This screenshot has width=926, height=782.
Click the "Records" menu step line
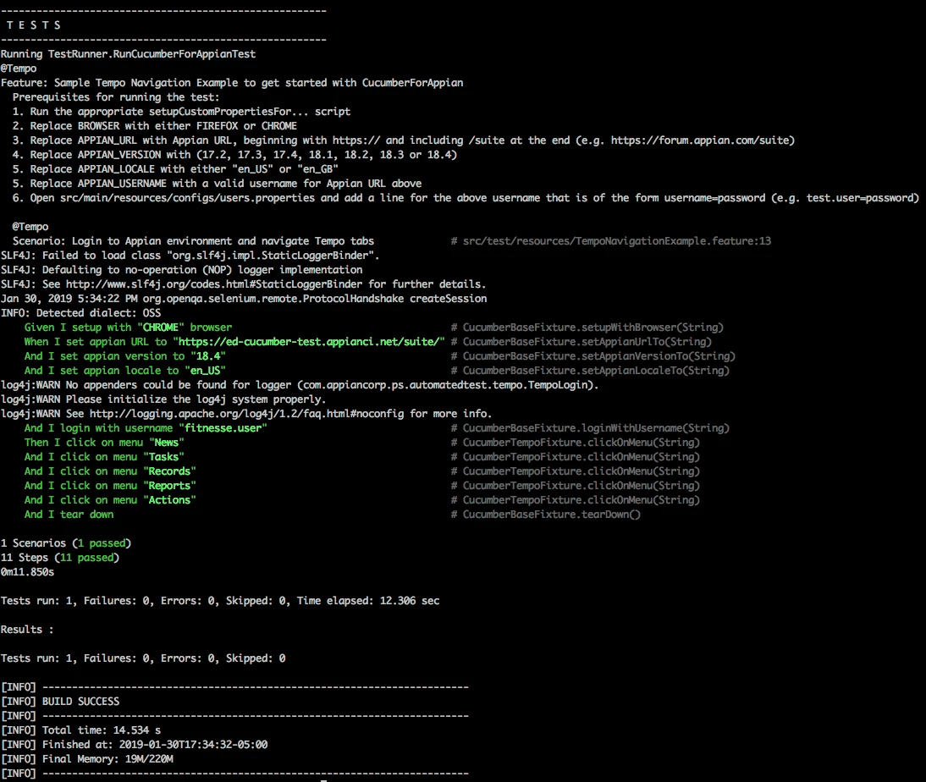(110, 471)
